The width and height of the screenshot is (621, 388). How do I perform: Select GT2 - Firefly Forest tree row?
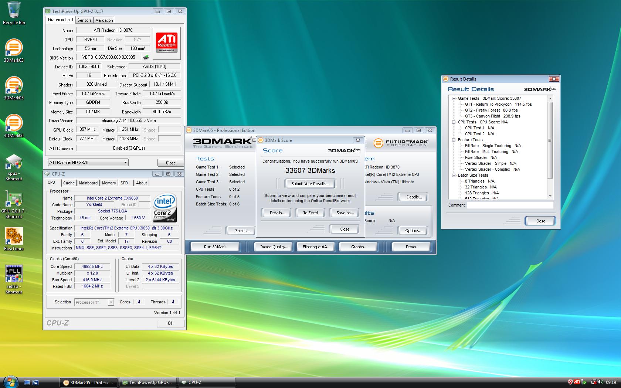(x=491, y=110)
